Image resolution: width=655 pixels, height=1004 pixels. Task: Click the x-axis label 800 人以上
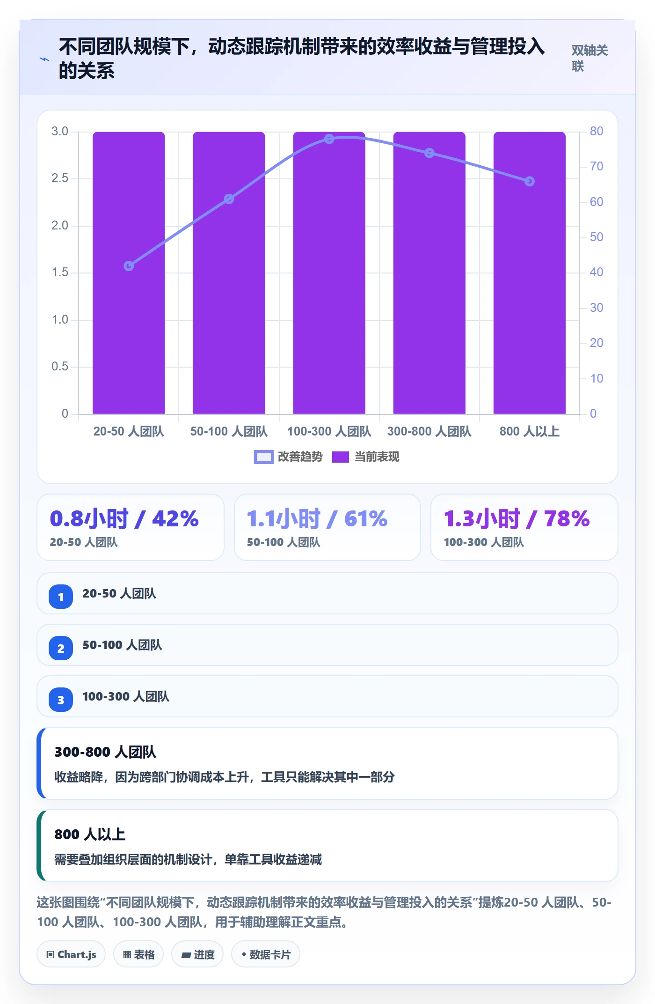point(530,431)
